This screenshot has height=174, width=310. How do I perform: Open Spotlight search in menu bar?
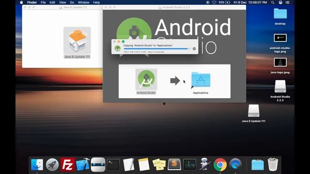273,2
